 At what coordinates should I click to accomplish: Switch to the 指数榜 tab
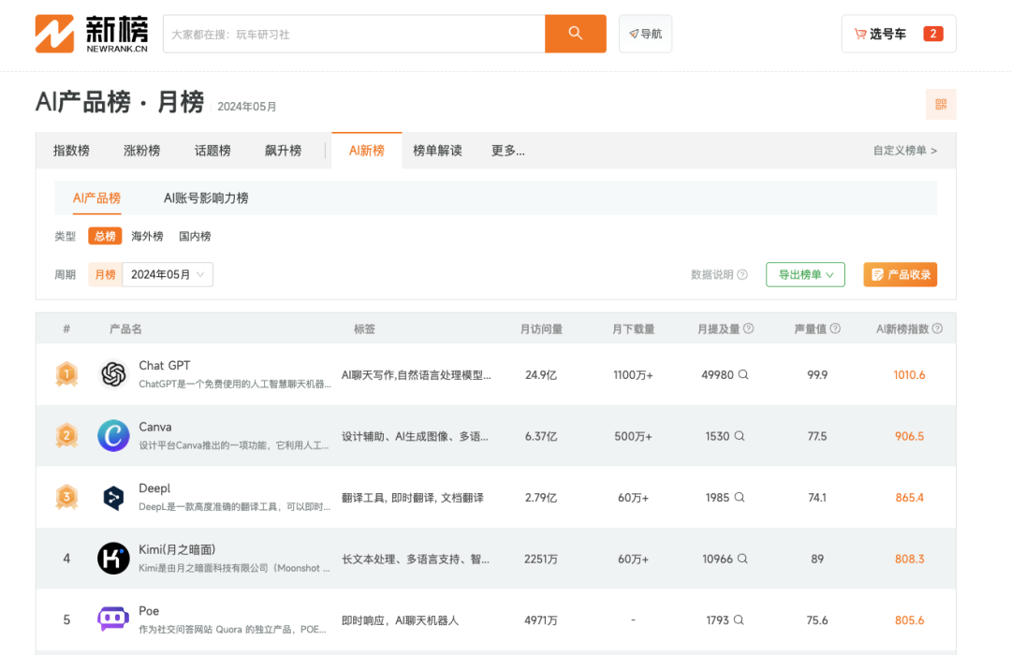click(x=71, y=151)
